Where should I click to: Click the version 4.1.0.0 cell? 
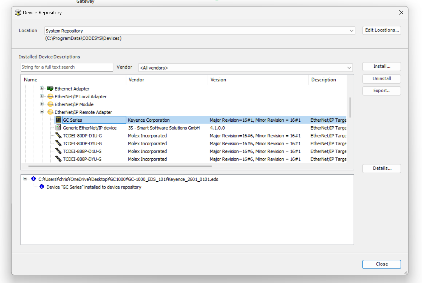click(x=217, y=128)
